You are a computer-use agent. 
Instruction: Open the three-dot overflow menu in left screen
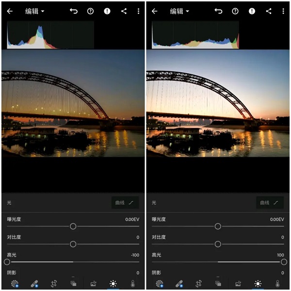[138, 11]
